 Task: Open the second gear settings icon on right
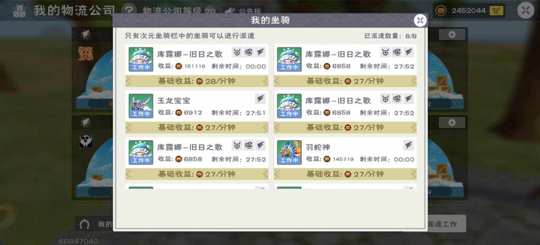point(452,123)
